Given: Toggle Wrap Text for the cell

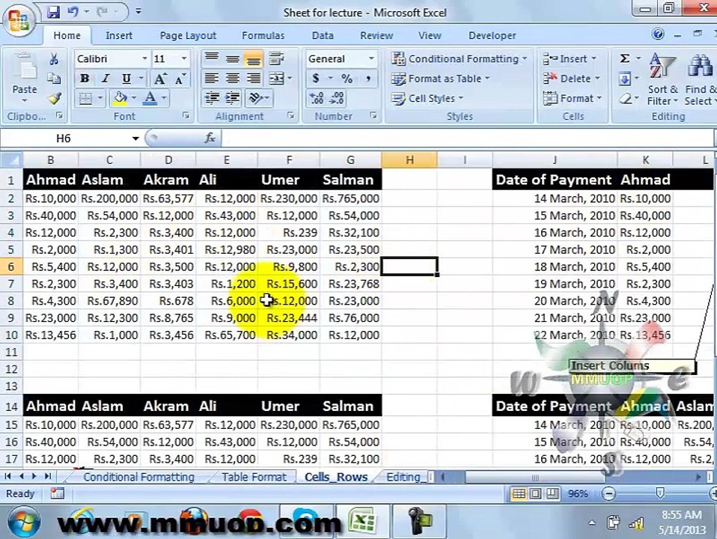Looking at the screenshot, I should point(276,58).
